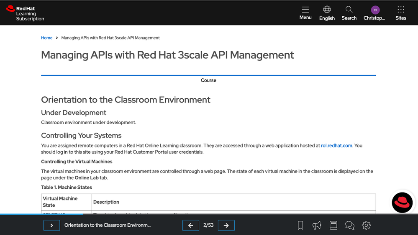The image size is (418, 235).
Task: Go to the Home breadcrumb link
Action: (x=46, y=38)
